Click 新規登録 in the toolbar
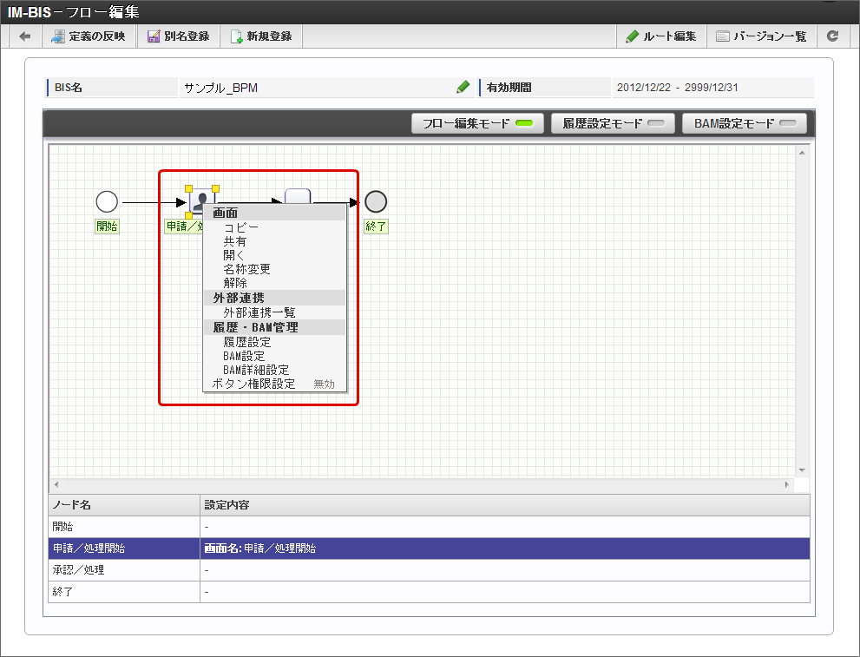This screenshot has height=657, width=860. tap(261, 36)
